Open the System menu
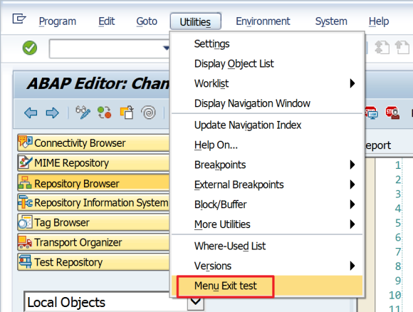This screenshot has height=312, width=413. click(331, 21)
